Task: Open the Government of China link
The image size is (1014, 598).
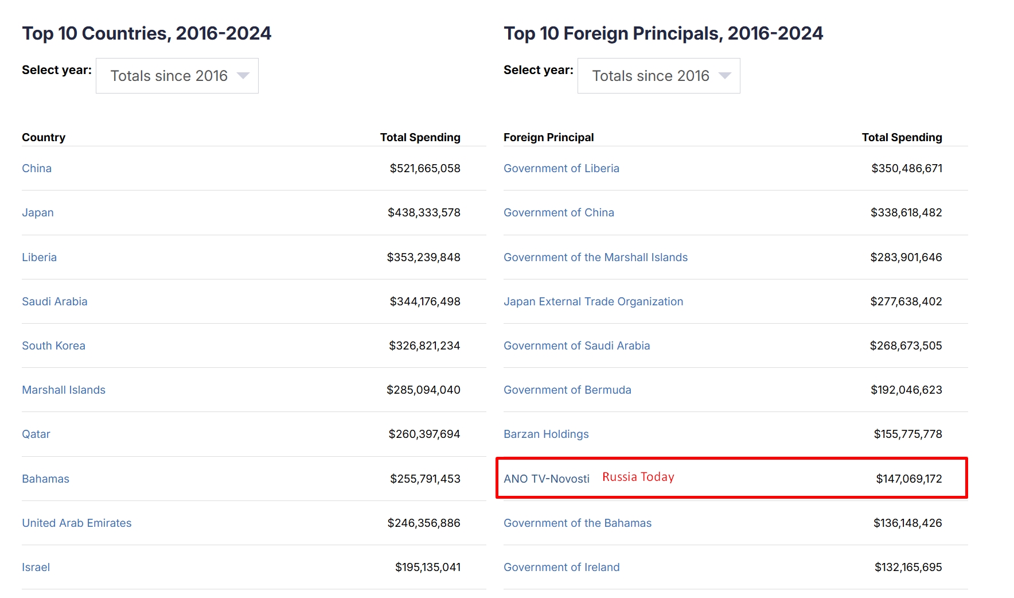Action: (x=559, y=212)
